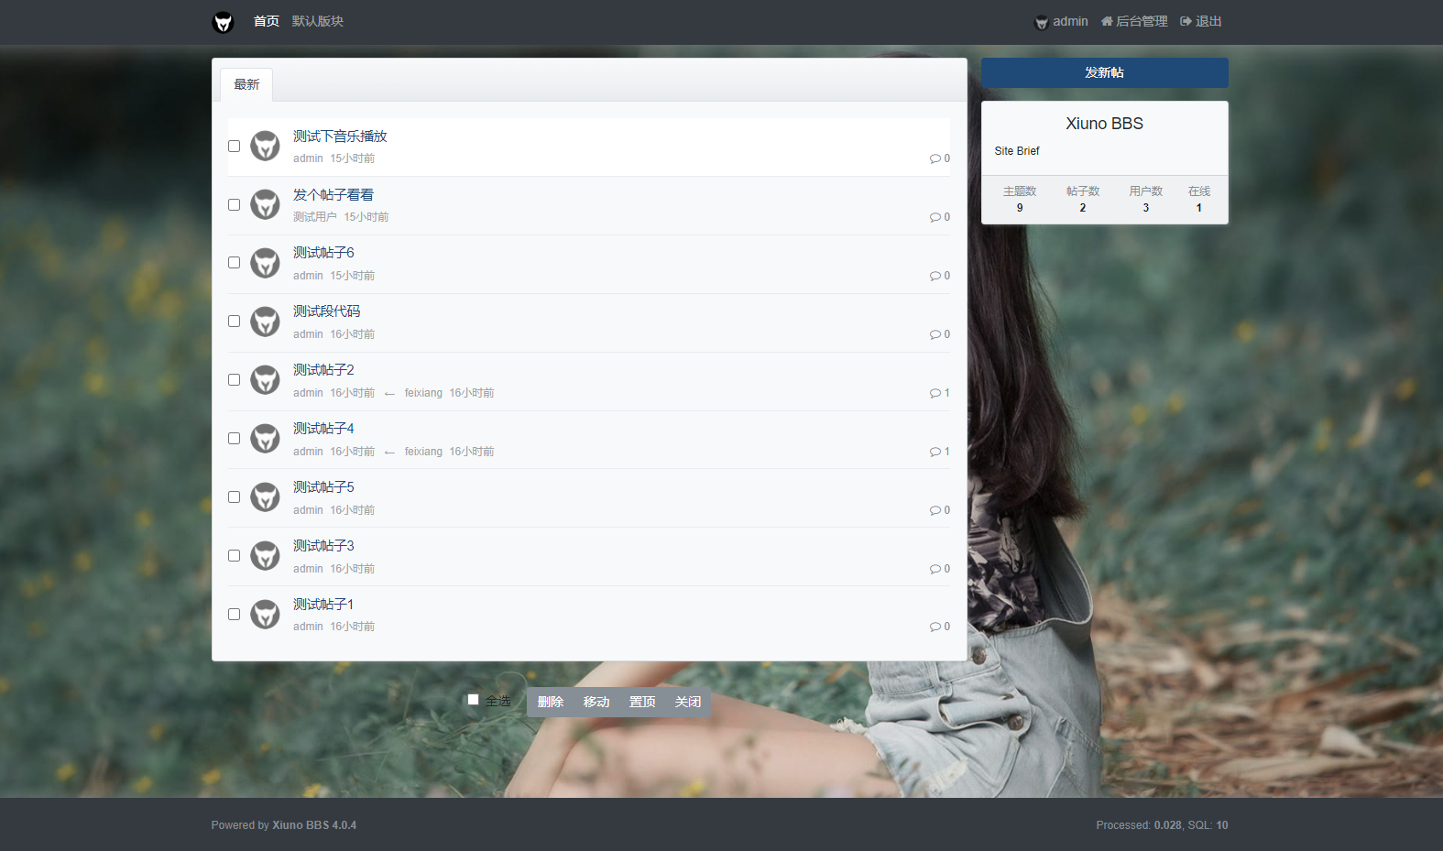The width and height of the screenshot is (1443, 851).
Task: Tick the checkbox for 测试帖子2
Action: pos(234,379)
